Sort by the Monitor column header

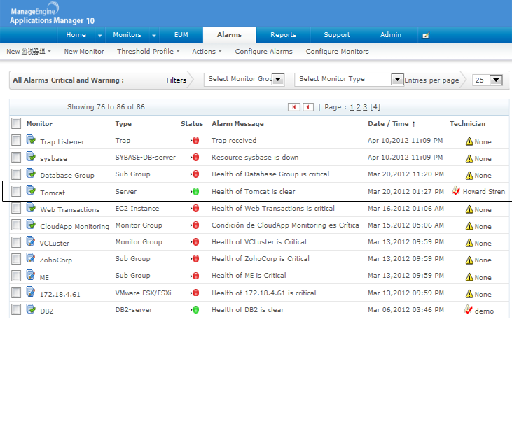click(39, 124)
